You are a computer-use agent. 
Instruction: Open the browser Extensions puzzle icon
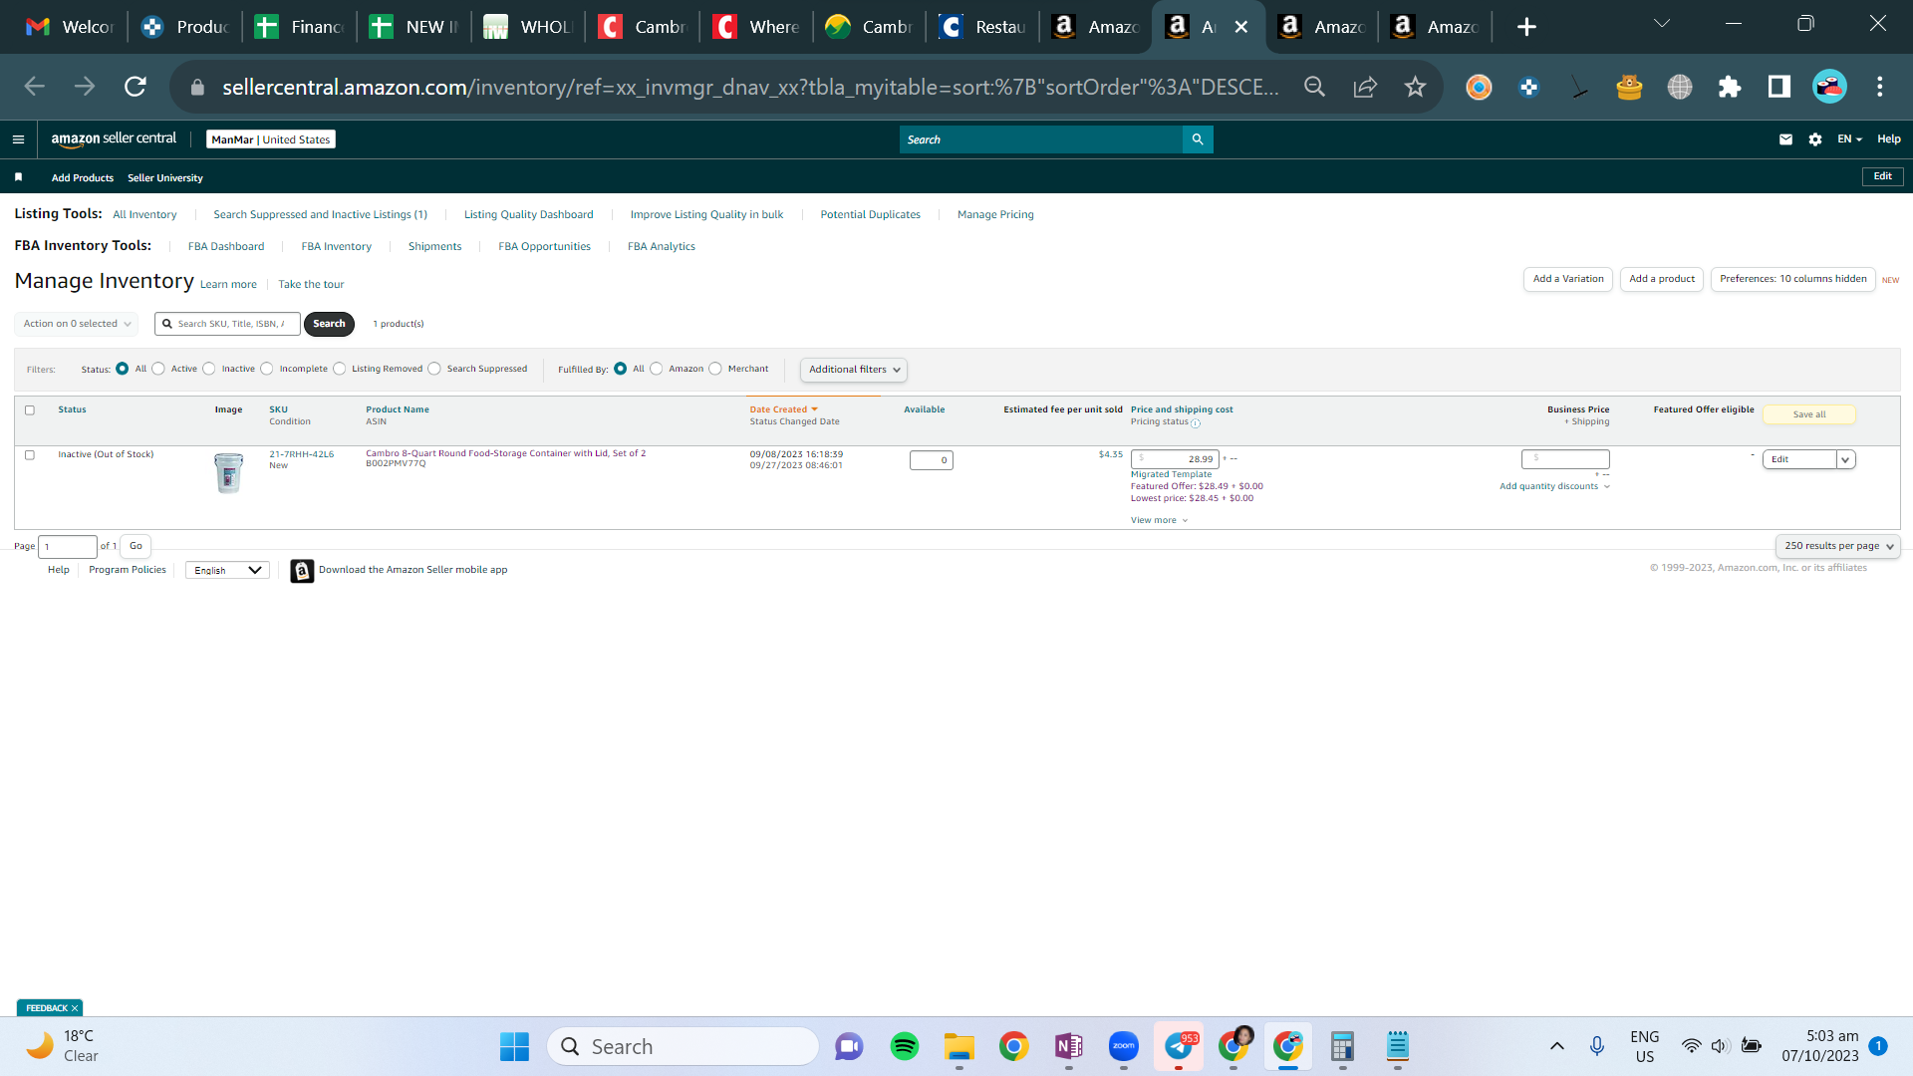coord(1730,87)
